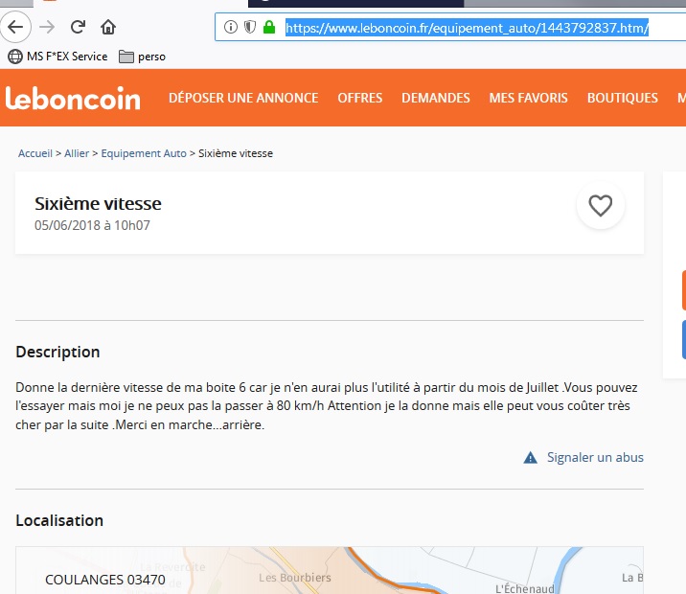The width and height of the screenshot is (686, 594).
Task: Go to the browser home page icon
Action: (108, 27)
